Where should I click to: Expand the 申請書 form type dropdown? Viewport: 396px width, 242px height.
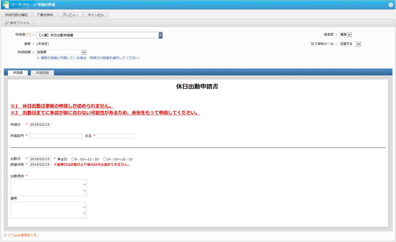pyautogui.click(x=160, y=35)
